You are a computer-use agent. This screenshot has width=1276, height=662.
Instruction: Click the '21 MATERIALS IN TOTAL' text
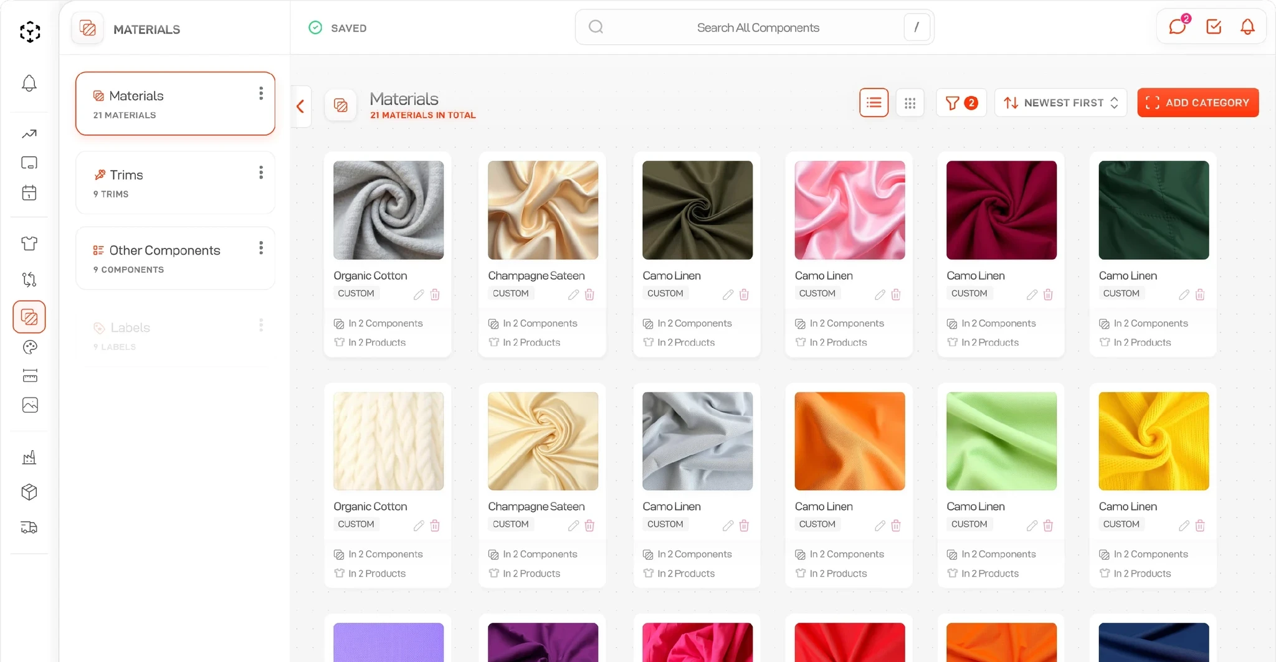tap(423, 115)
